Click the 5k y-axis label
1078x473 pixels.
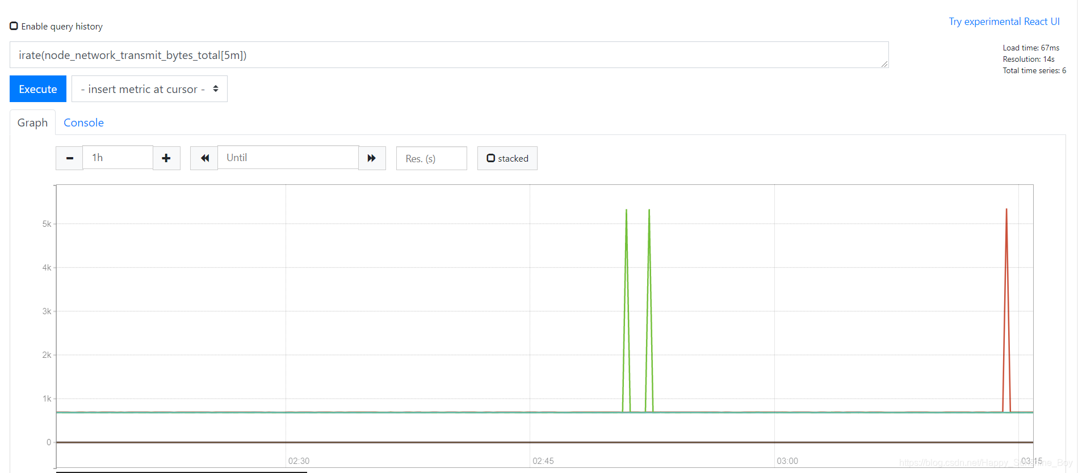pyautogui.click(x=47, y=224)
